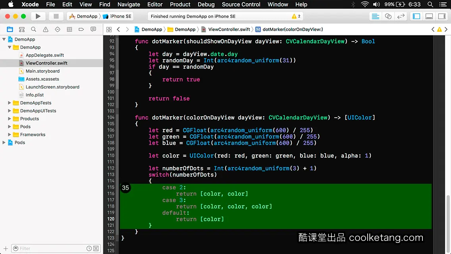
Task: Open Main.storyboard
Action: [x=42, y=71]
